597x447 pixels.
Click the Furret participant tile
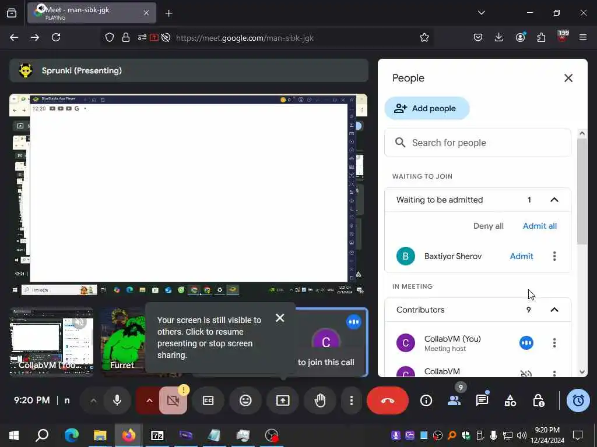click(122, 342)
